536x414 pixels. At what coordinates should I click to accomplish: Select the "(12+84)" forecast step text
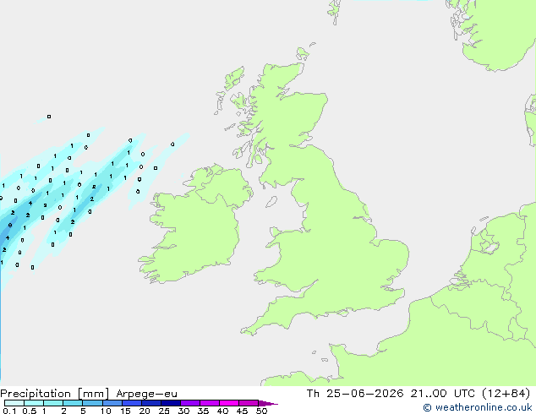pos(506,394)
